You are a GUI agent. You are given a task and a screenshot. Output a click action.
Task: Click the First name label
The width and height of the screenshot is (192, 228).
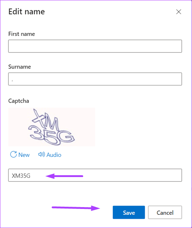(22, 34)
